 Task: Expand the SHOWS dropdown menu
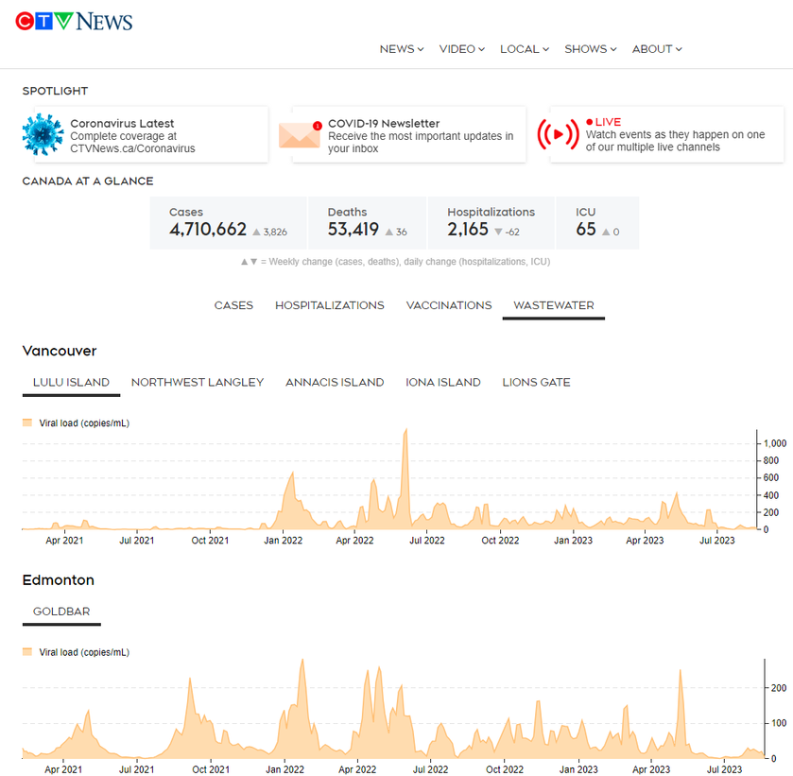pos(590,49)
